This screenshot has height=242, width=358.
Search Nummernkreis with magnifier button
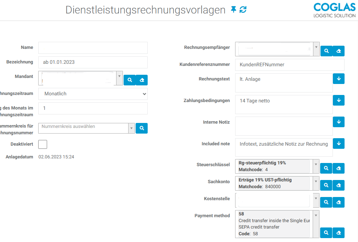[142, 128]
